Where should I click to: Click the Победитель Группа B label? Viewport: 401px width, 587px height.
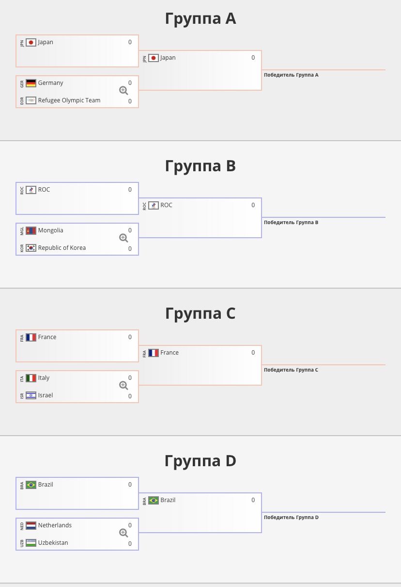tap(291, 223)
